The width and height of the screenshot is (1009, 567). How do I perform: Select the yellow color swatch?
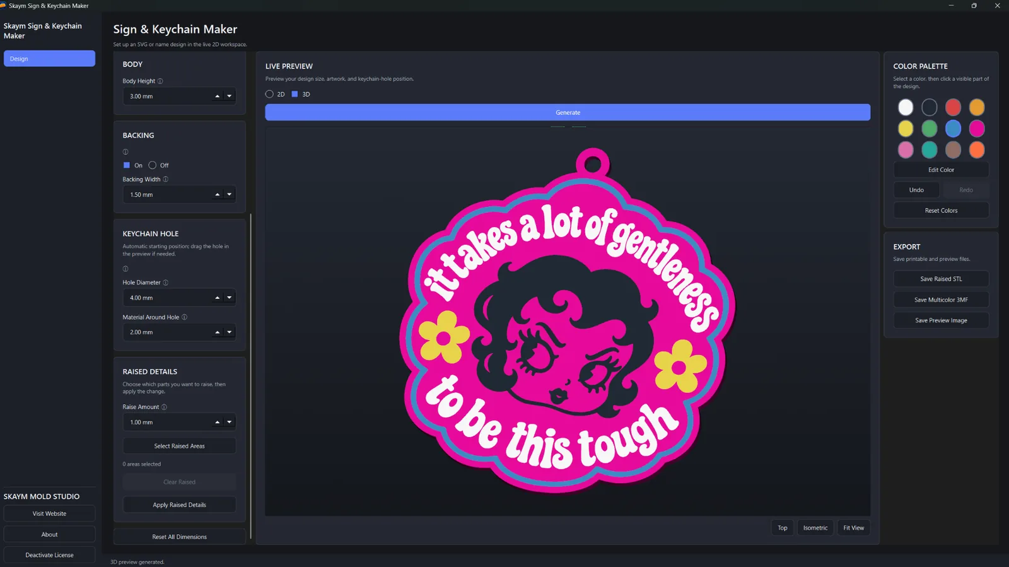click(x=906, y=129)
